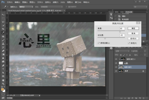
Task: Open the 图像(I) menu
Action: (x=25, y=2)
